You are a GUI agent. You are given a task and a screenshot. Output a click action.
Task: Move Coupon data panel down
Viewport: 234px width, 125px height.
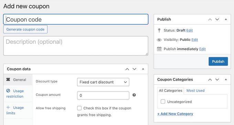[x=134, y=69]
